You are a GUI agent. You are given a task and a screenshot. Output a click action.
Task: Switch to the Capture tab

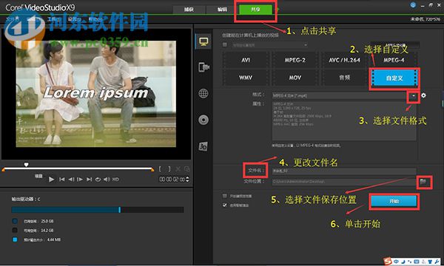coord(189,10)
